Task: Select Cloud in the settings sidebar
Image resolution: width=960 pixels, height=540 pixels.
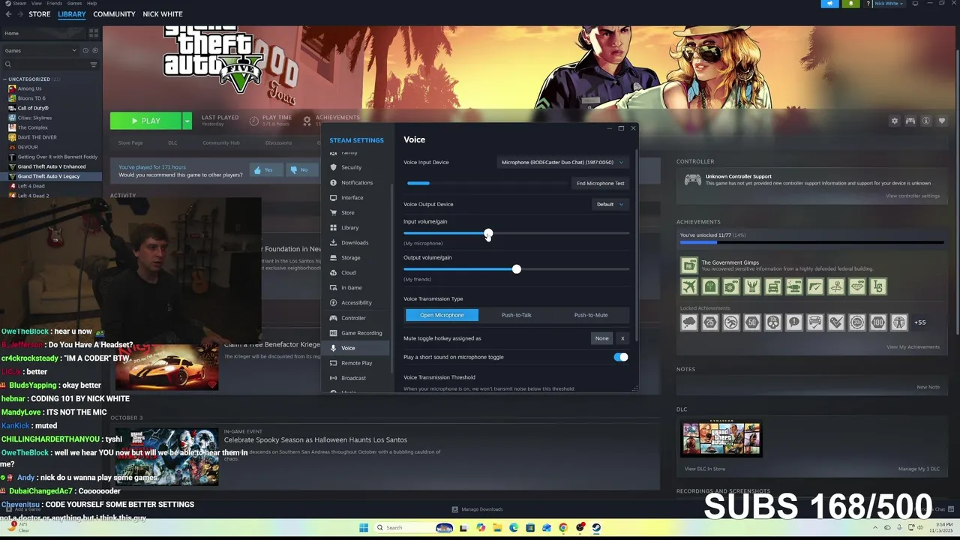Action: (348, 272)
